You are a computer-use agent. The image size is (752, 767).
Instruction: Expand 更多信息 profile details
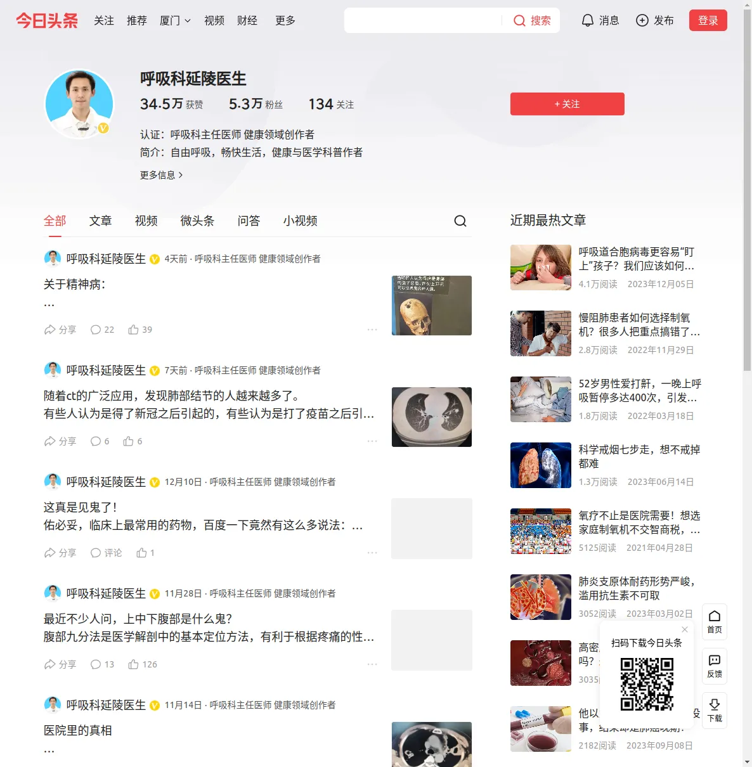(x=162, y=175)
